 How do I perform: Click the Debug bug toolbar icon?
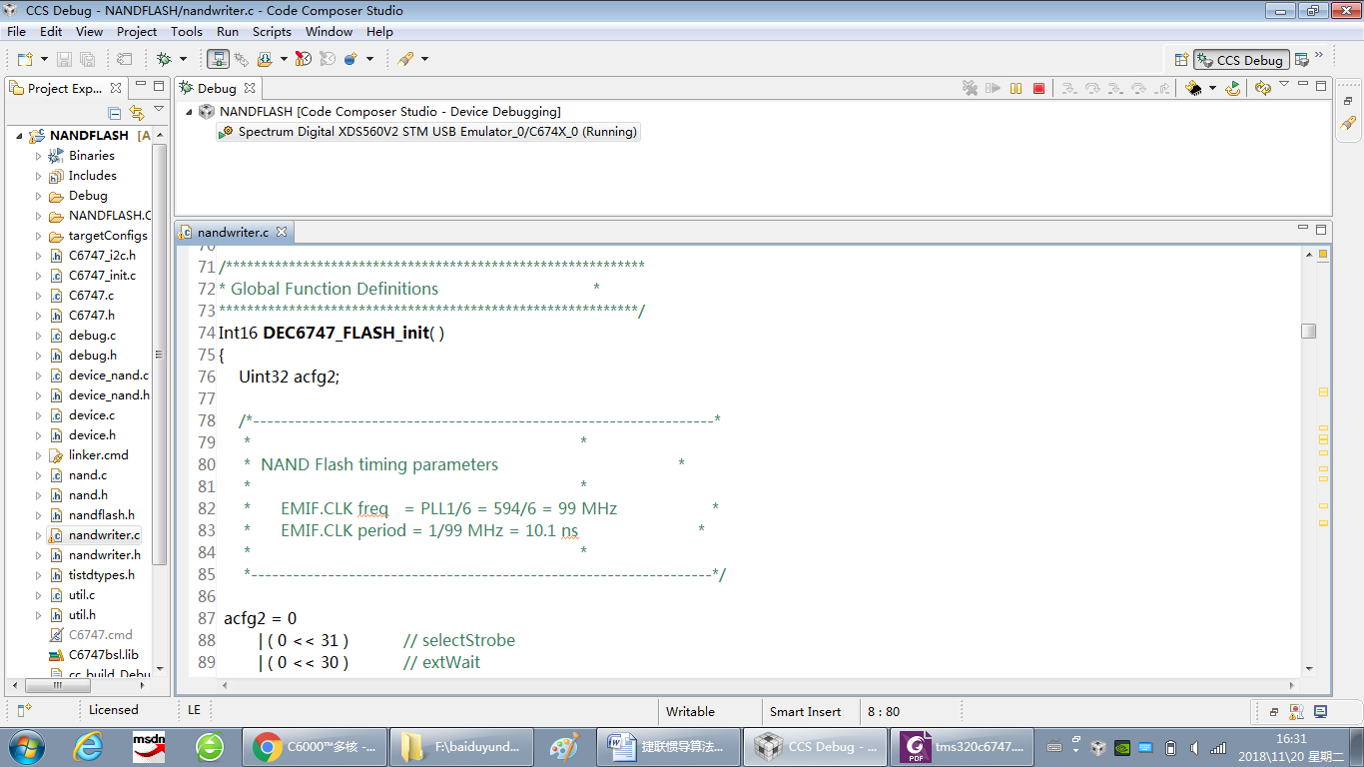point(164,60)
